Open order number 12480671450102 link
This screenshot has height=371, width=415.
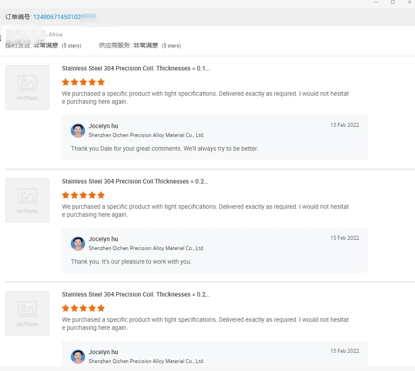57,17
